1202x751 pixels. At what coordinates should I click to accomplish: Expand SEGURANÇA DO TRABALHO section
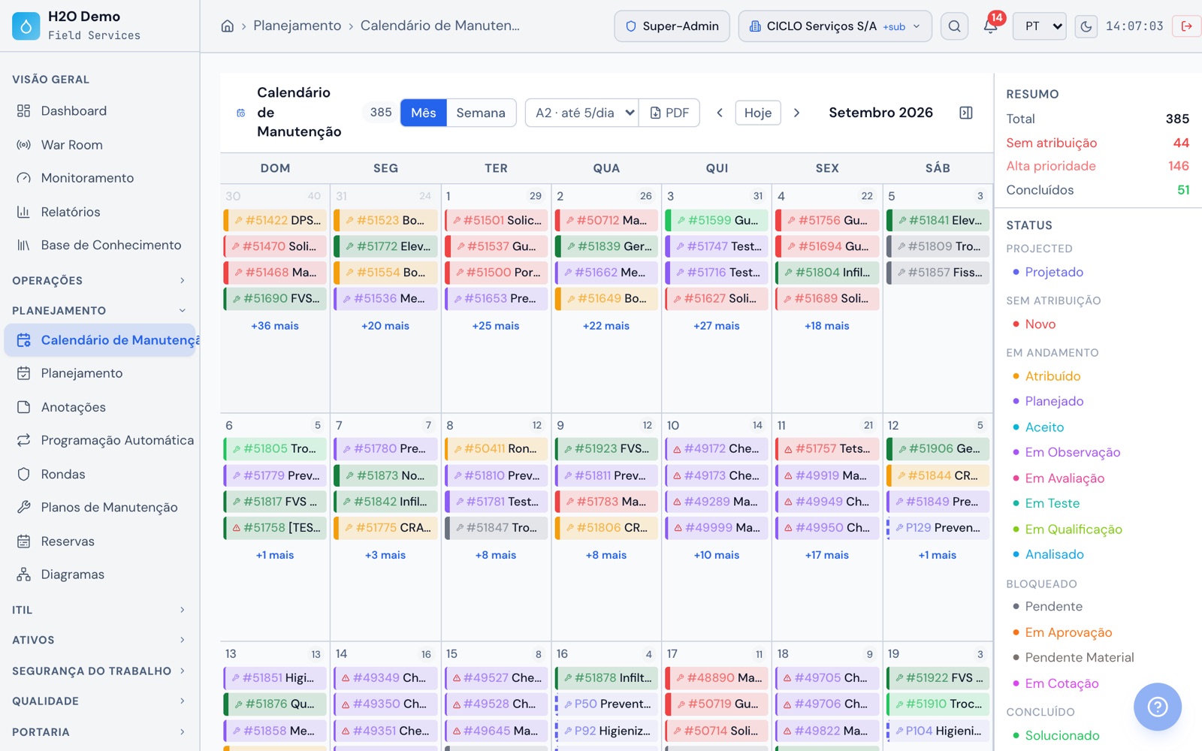(x=99, y=671)
